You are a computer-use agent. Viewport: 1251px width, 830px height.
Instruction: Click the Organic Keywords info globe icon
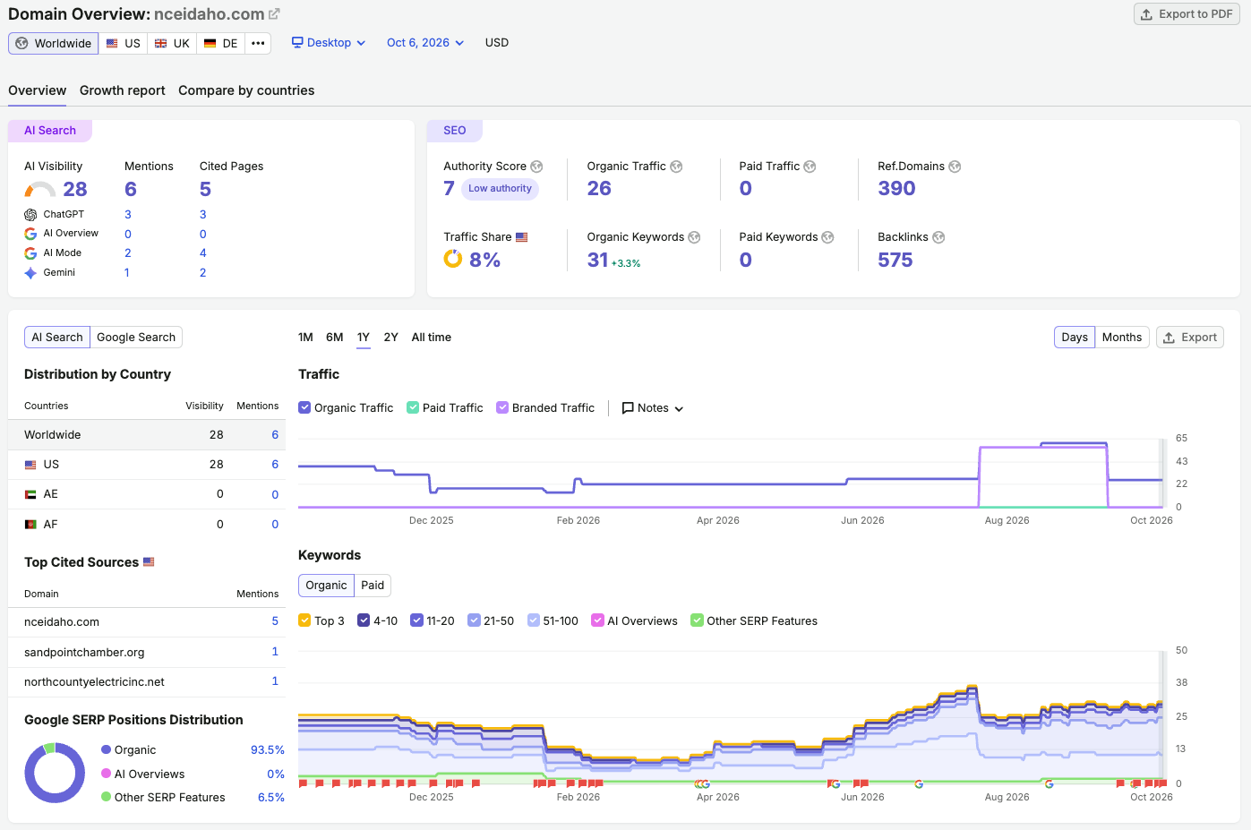click(694, 237)
